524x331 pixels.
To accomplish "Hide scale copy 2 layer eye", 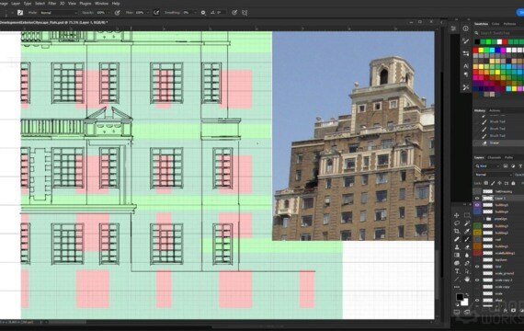I will (x=477, y=280).
